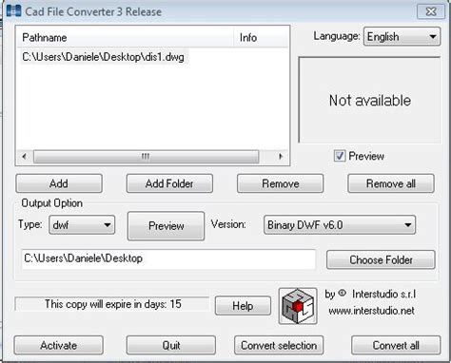The height and width of the screenshot is (363, 451).
Task: Click the Cad File Converter title bar icon
Action: pos(13,11)
